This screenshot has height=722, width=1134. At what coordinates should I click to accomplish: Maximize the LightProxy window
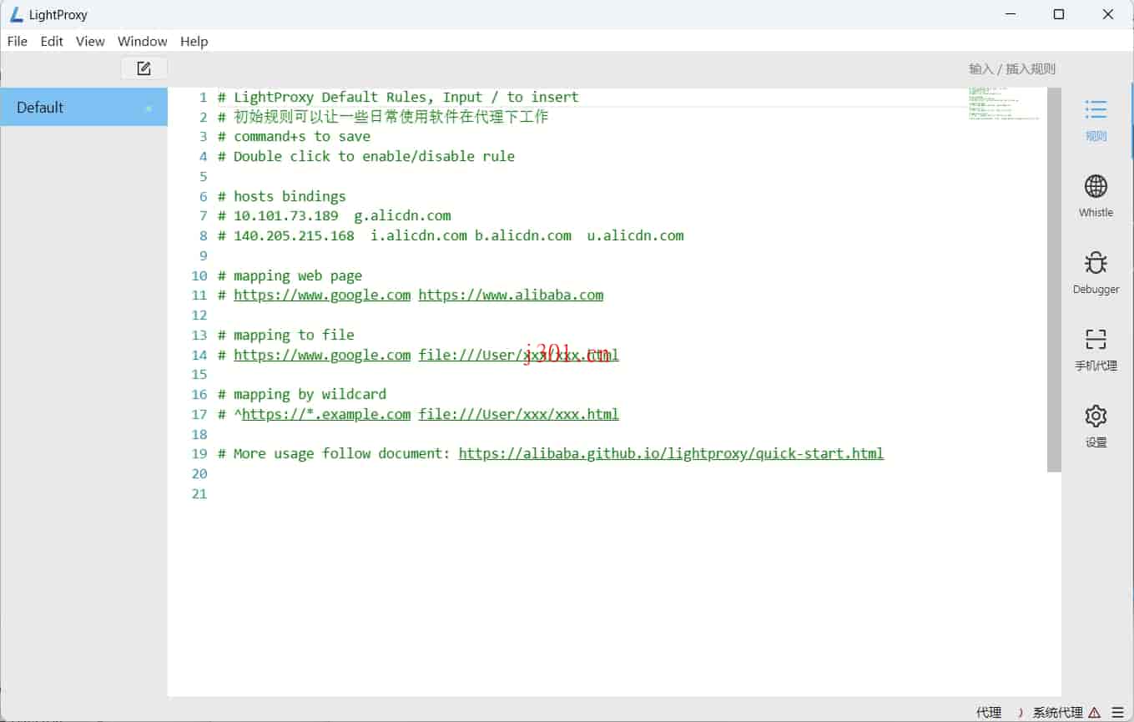(1059, 14)
